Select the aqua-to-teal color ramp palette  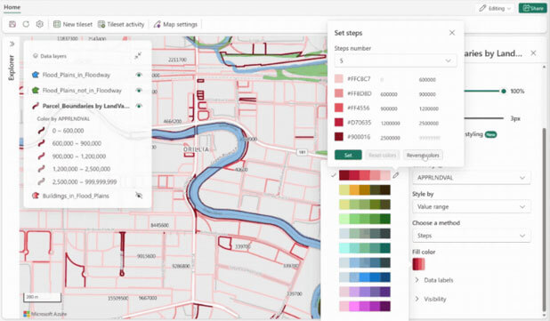pos(365,248)
